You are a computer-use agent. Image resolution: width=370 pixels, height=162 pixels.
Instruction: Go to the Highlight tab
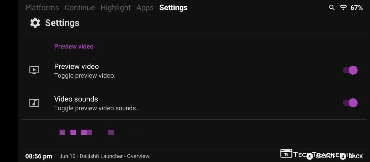116,8
